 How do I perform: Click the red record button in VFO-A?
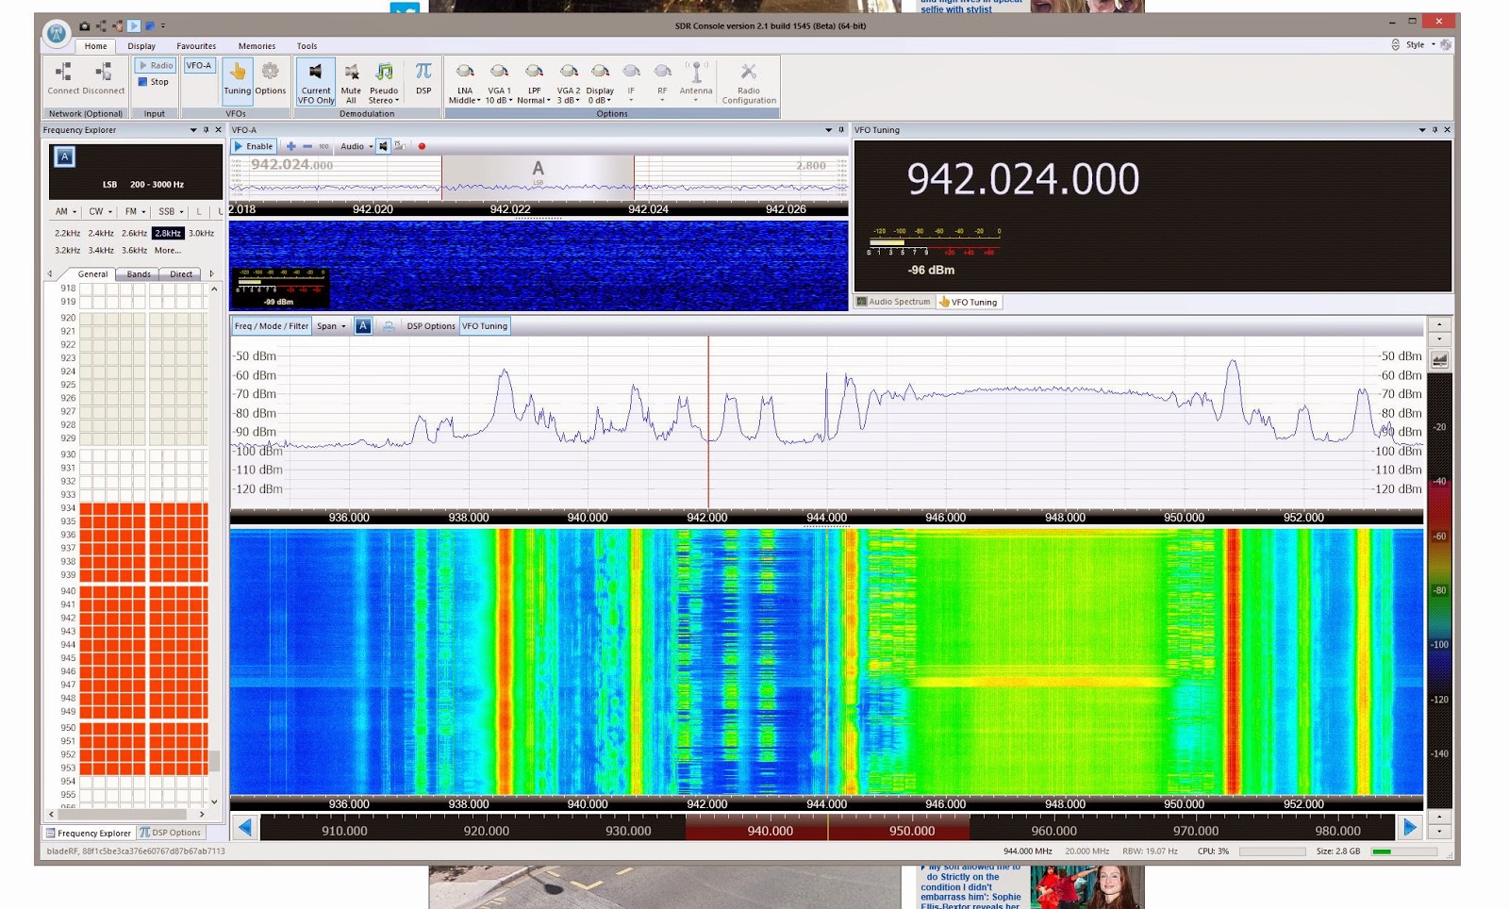422,146
